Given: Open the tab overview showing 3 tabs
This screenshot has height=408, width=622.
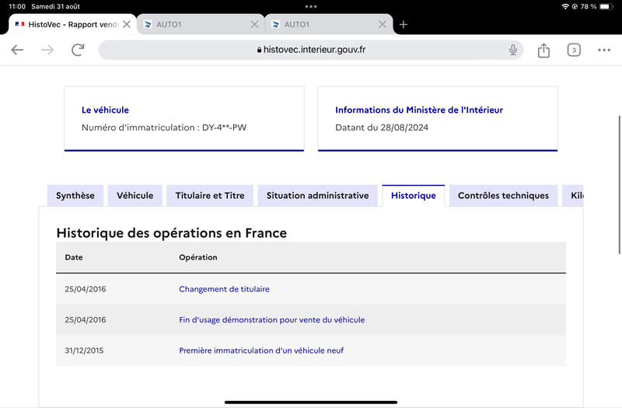Looking at the screenshot, I should click(574, 50).
